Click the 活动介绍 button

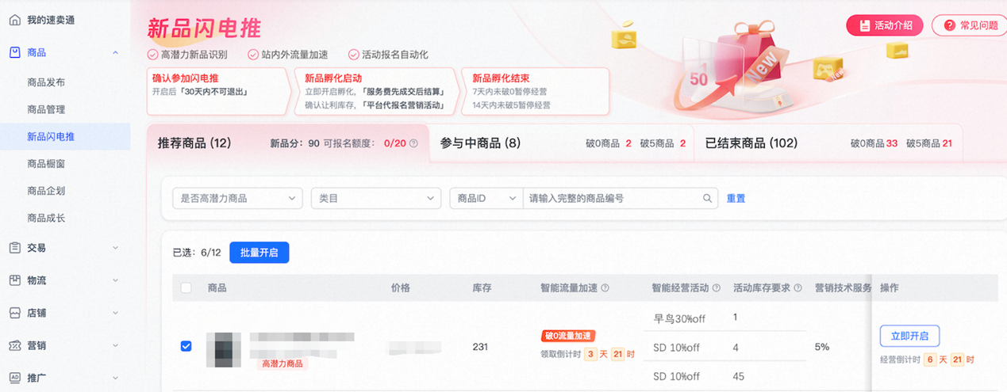tap(884, 25)
